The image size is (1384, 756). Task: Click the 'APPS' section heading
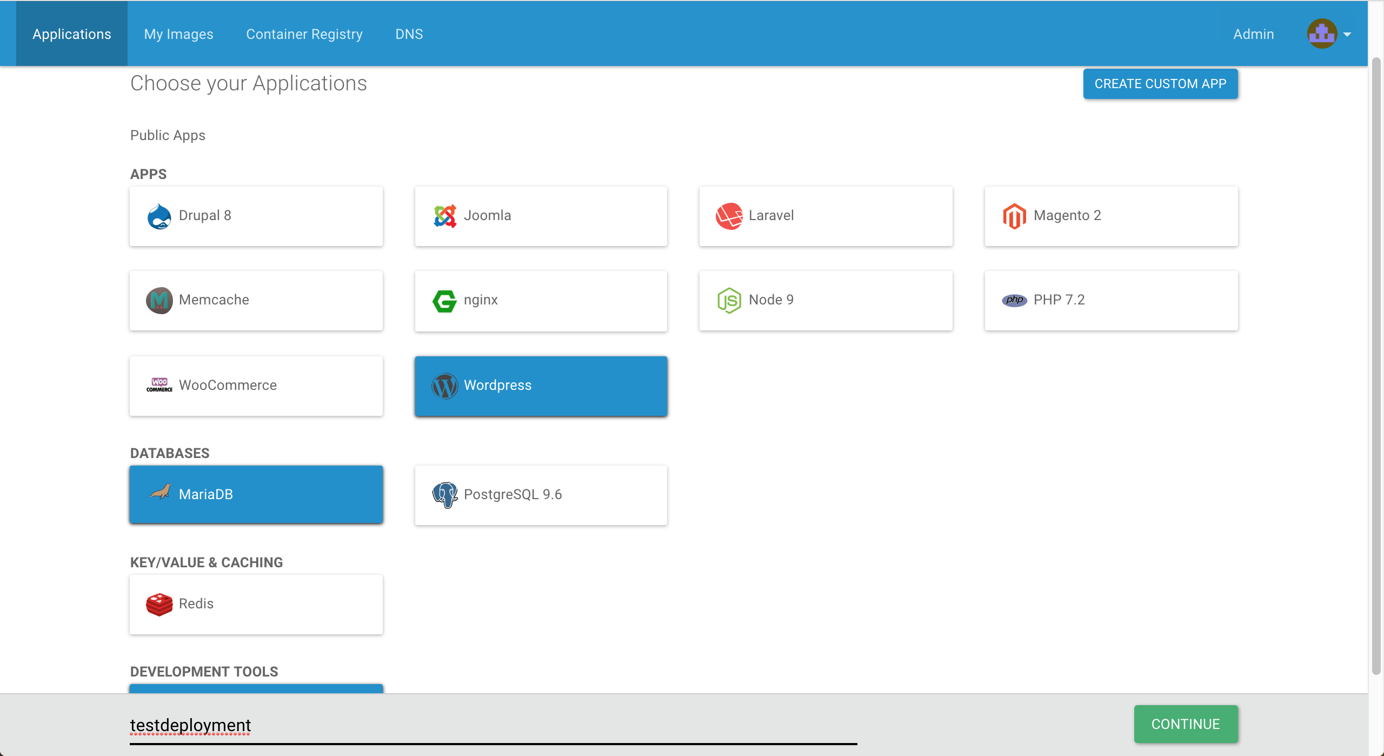coord(148,174)
